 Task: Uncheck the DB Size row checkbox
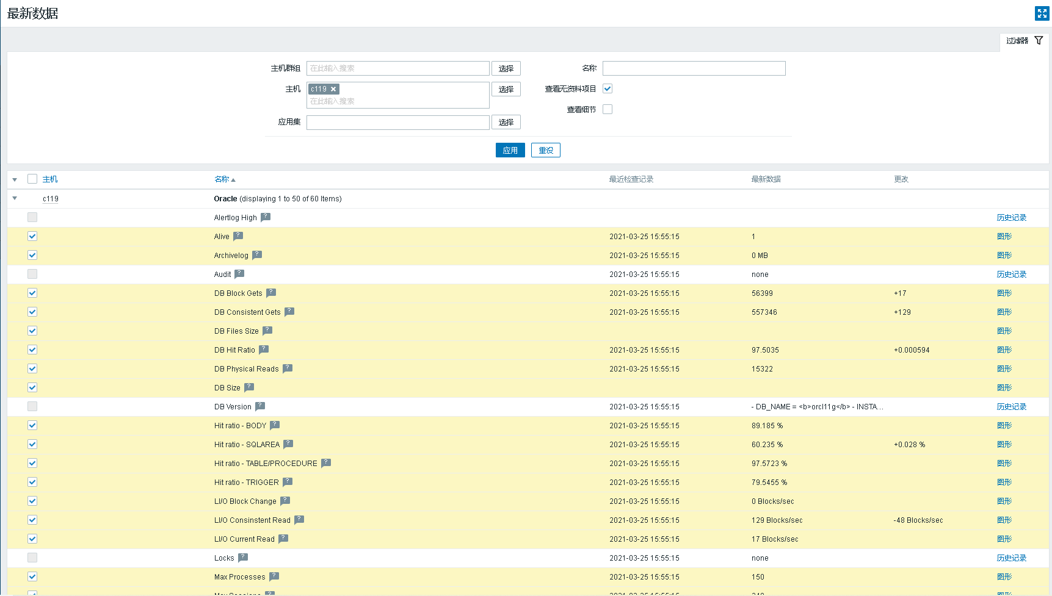32,387
